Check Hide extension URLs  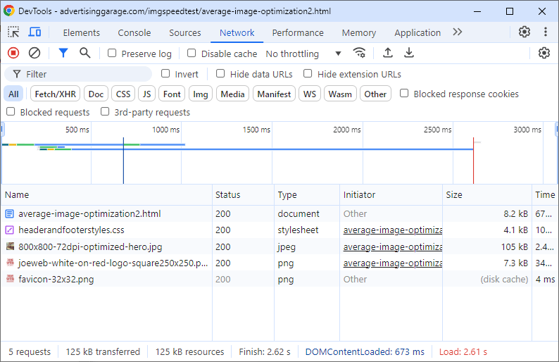[308, 73]
